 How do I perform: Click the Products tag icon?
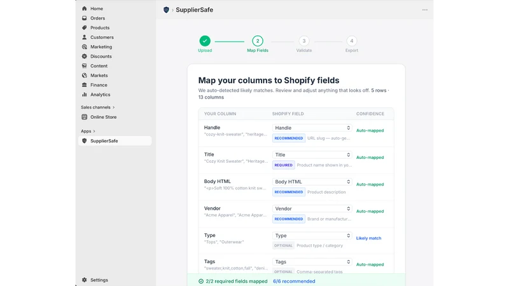click(x=85, y=27)
